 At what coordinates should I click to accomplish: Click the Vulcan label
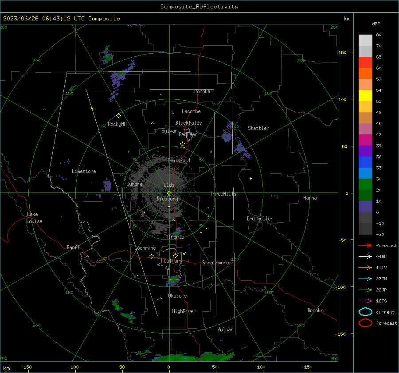click(225, 330)
